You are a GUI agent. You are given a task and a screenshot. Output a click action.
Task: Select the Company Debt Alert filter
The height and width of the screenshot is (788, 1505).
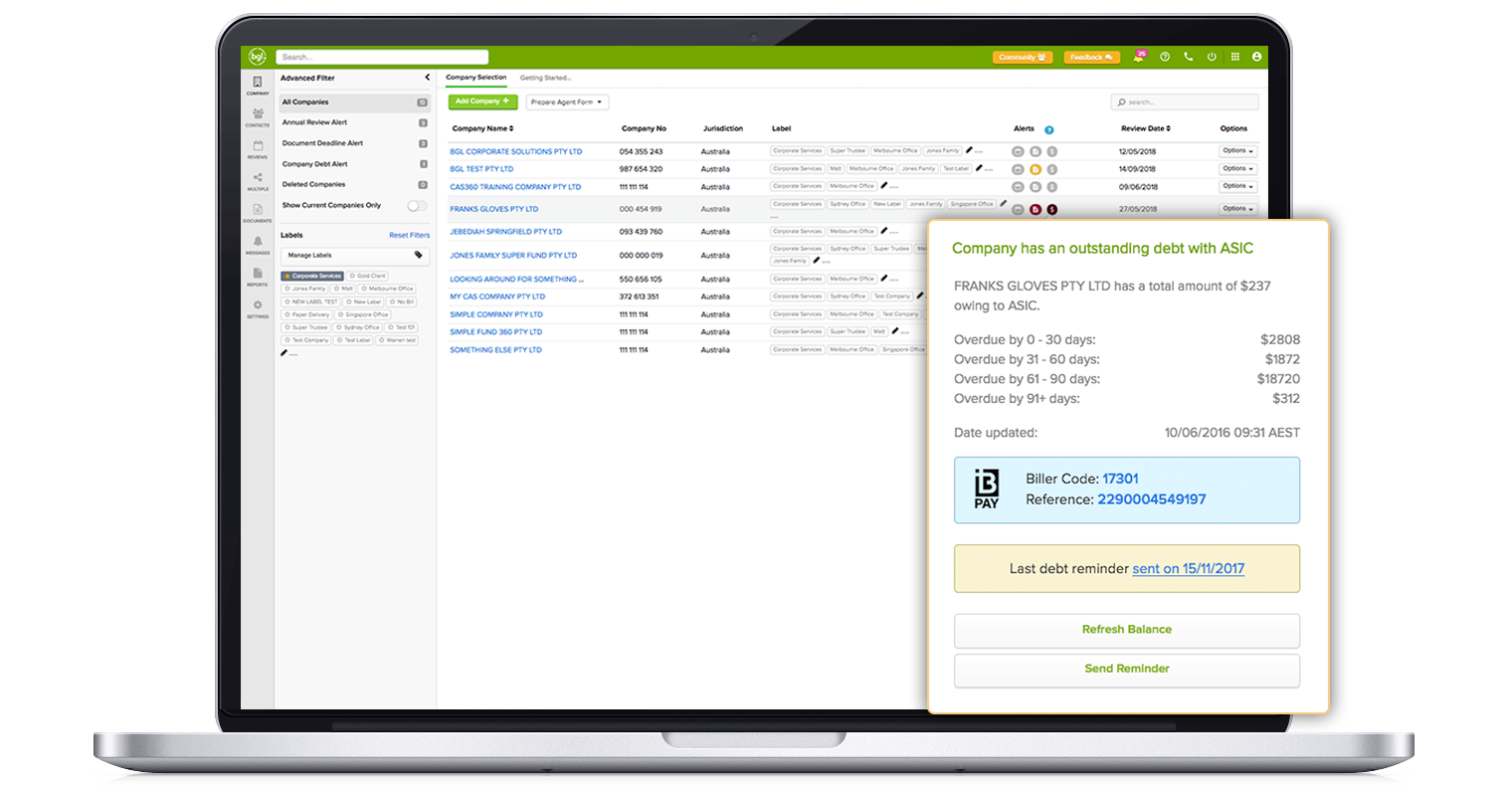(315, 164)
